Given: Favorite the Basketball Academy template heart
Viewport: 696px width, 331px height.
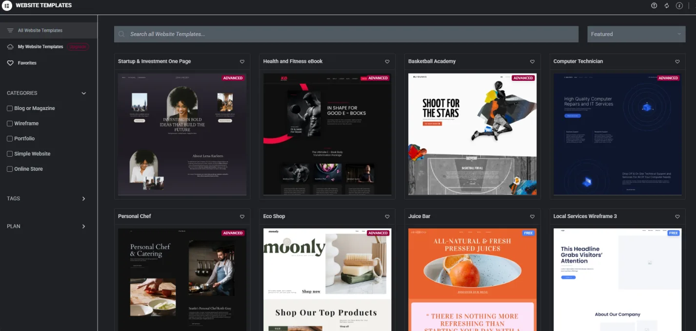Looking at the screenshot, I should click(x=532, y=62).
